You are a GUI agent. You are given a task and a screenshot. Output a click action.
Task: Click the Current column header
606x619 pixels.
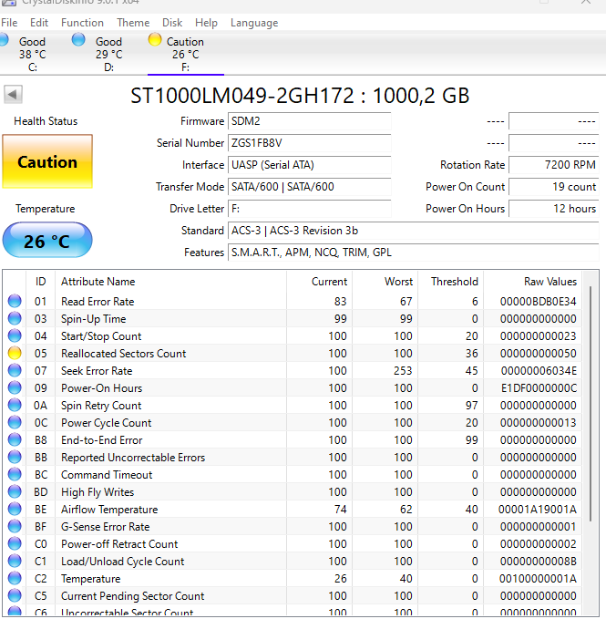[319, 282]
